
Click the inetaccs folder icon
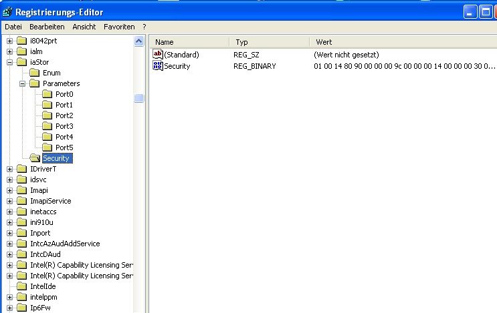click(x=21, y=212)
